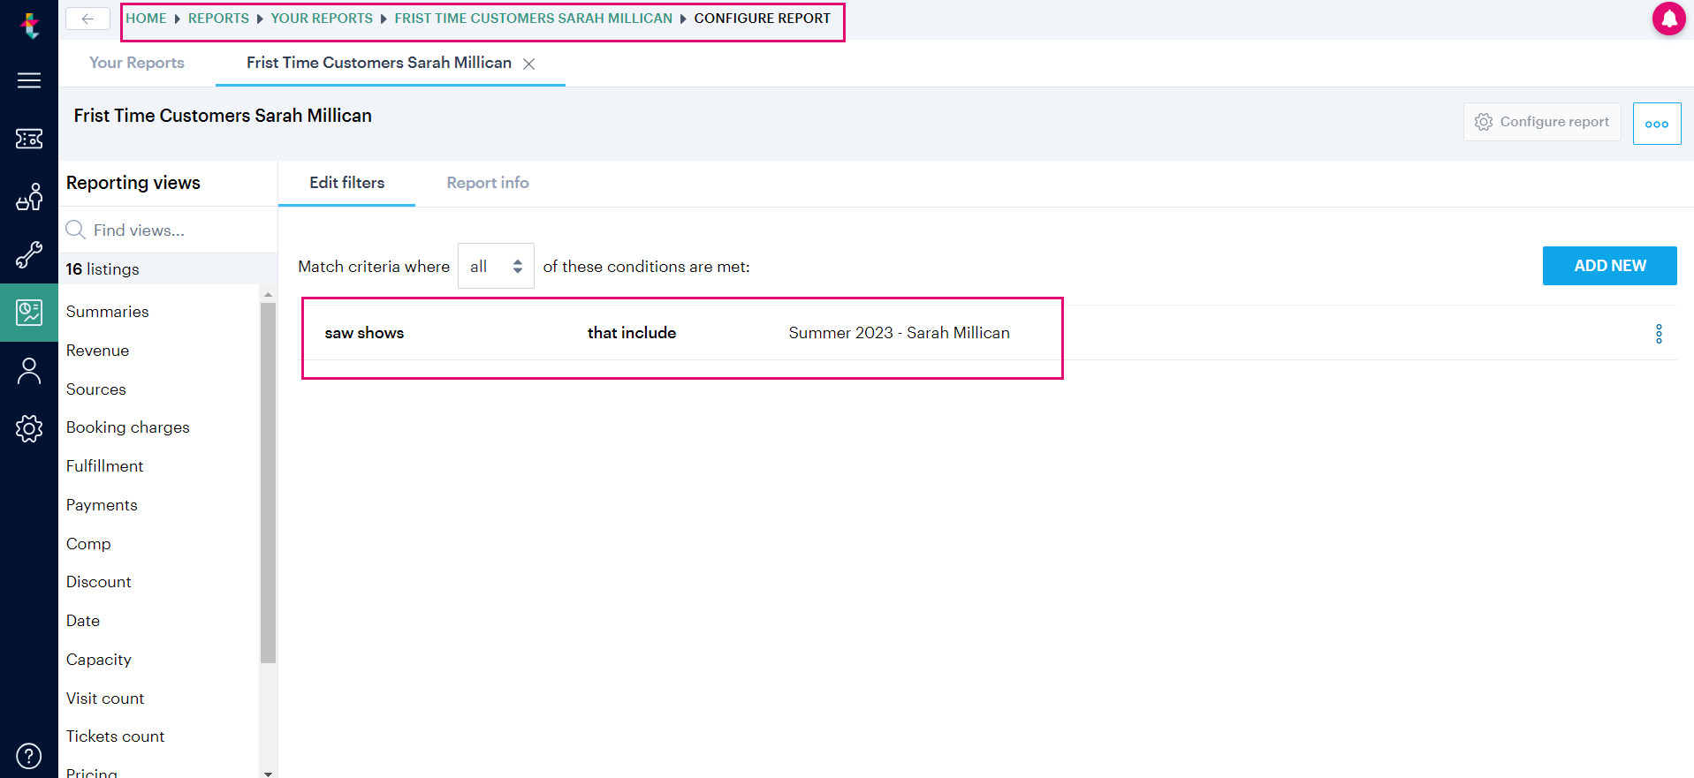1694x778 pixels.
Task: Click the help question mark icon
Action: pos(29,756)
